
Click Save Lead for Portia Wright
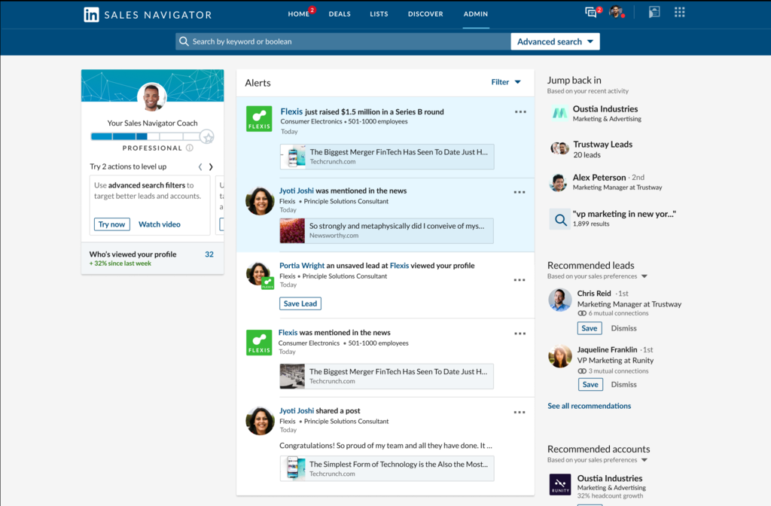(300, 303)
